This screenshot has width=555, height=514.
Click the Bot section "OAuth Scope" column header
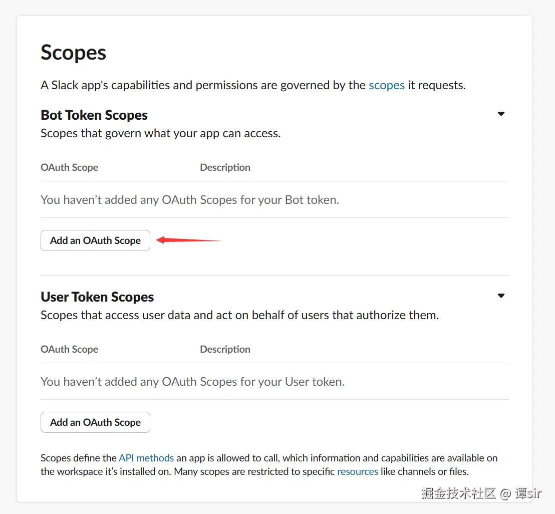coord(69,167)
